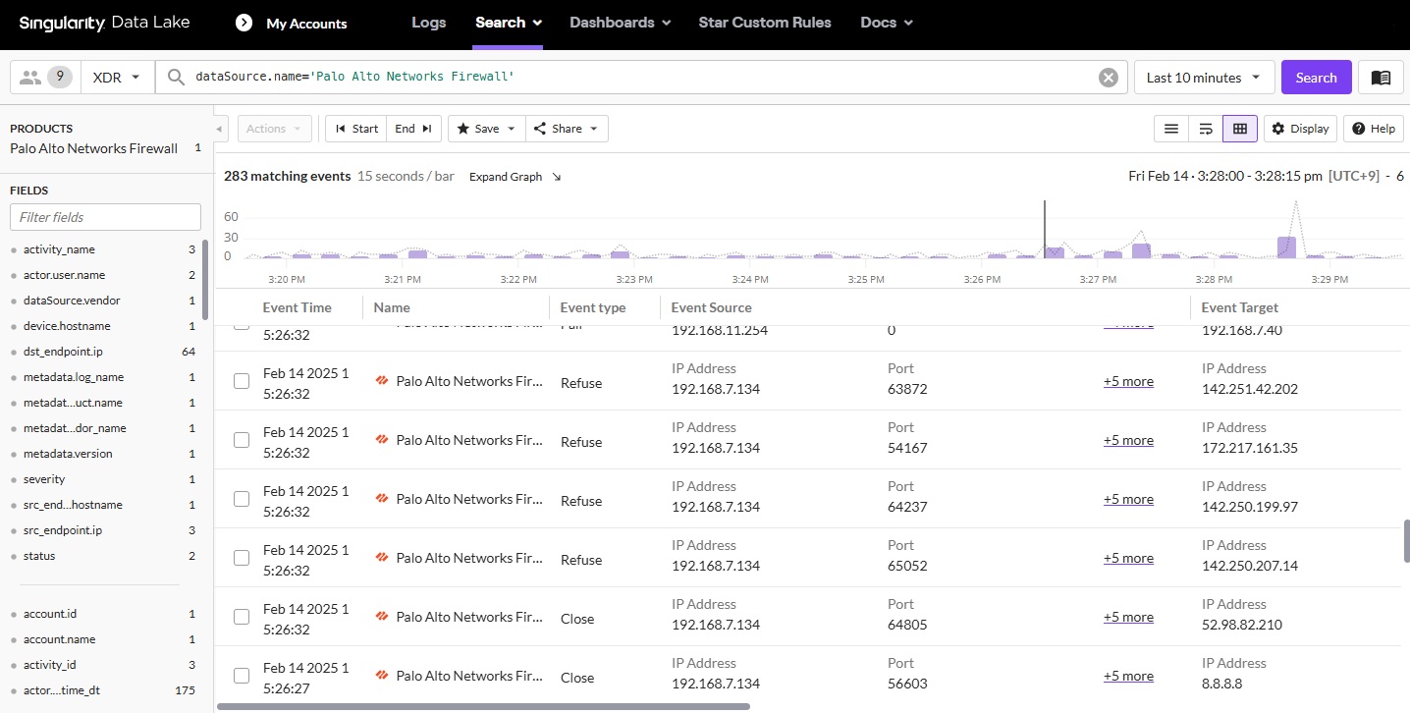
Task: Select checkbox for port 54167 event
Action: pos(242,440)
